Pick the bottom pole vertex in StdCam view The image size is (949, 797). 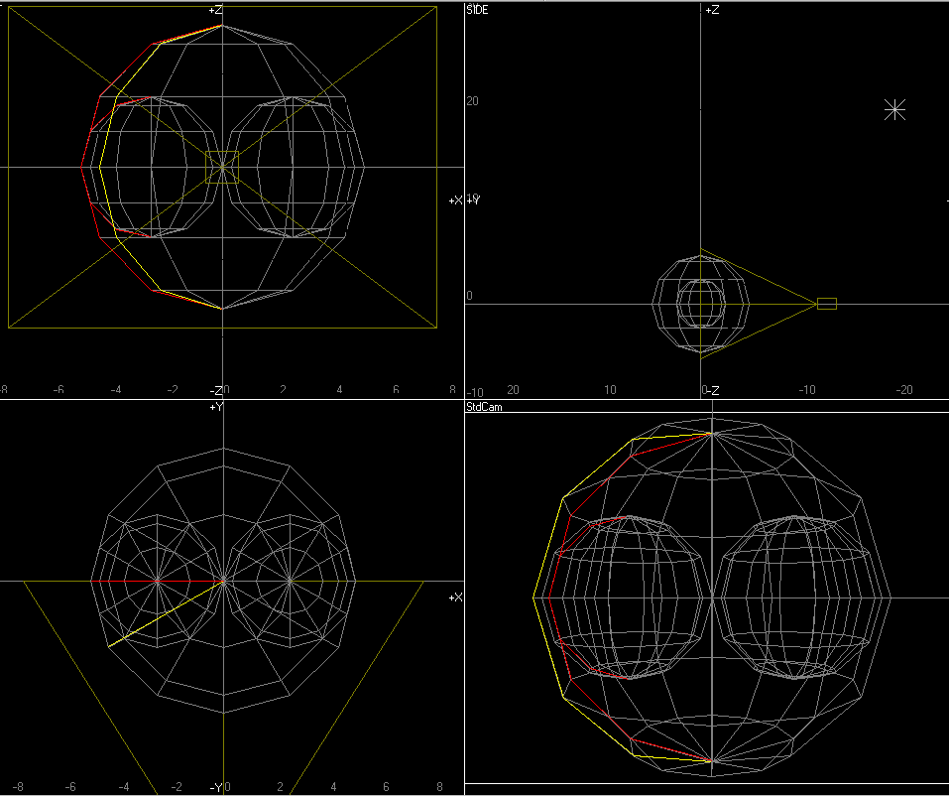pyautogui.click(x=712, y=761)
